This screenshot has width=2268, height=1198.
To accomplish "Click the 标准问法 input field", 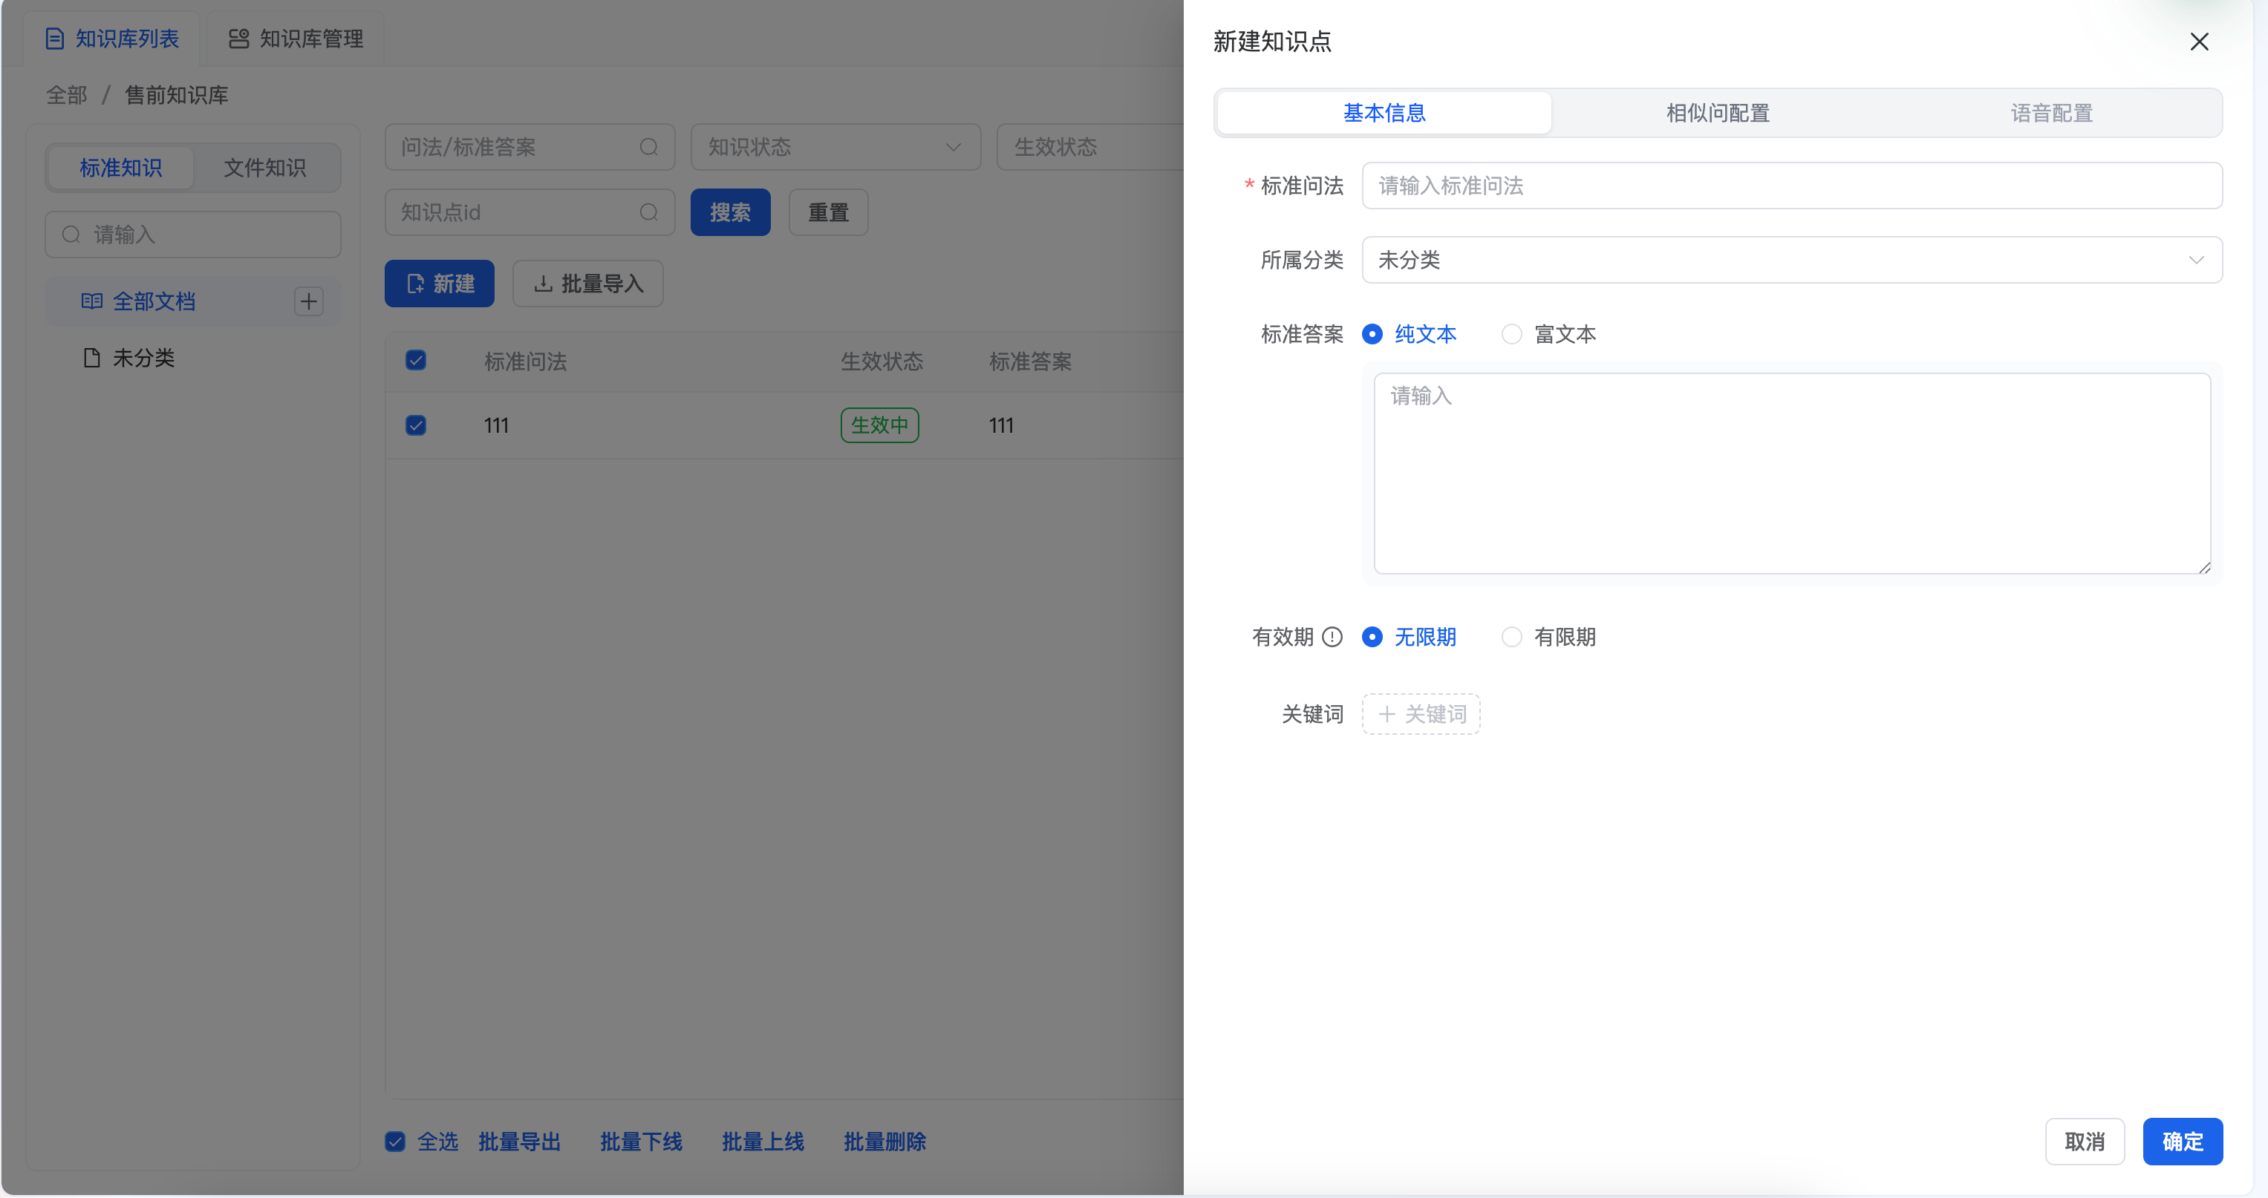I will tap(1790, 186).
